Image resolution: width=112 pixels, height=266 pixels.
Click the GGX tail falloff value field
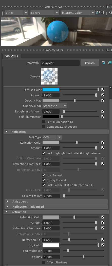coord(51,196)
